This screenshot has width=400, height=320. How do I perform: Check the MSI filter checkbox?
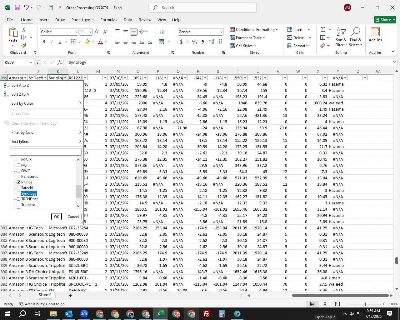[x=19, y=165]
